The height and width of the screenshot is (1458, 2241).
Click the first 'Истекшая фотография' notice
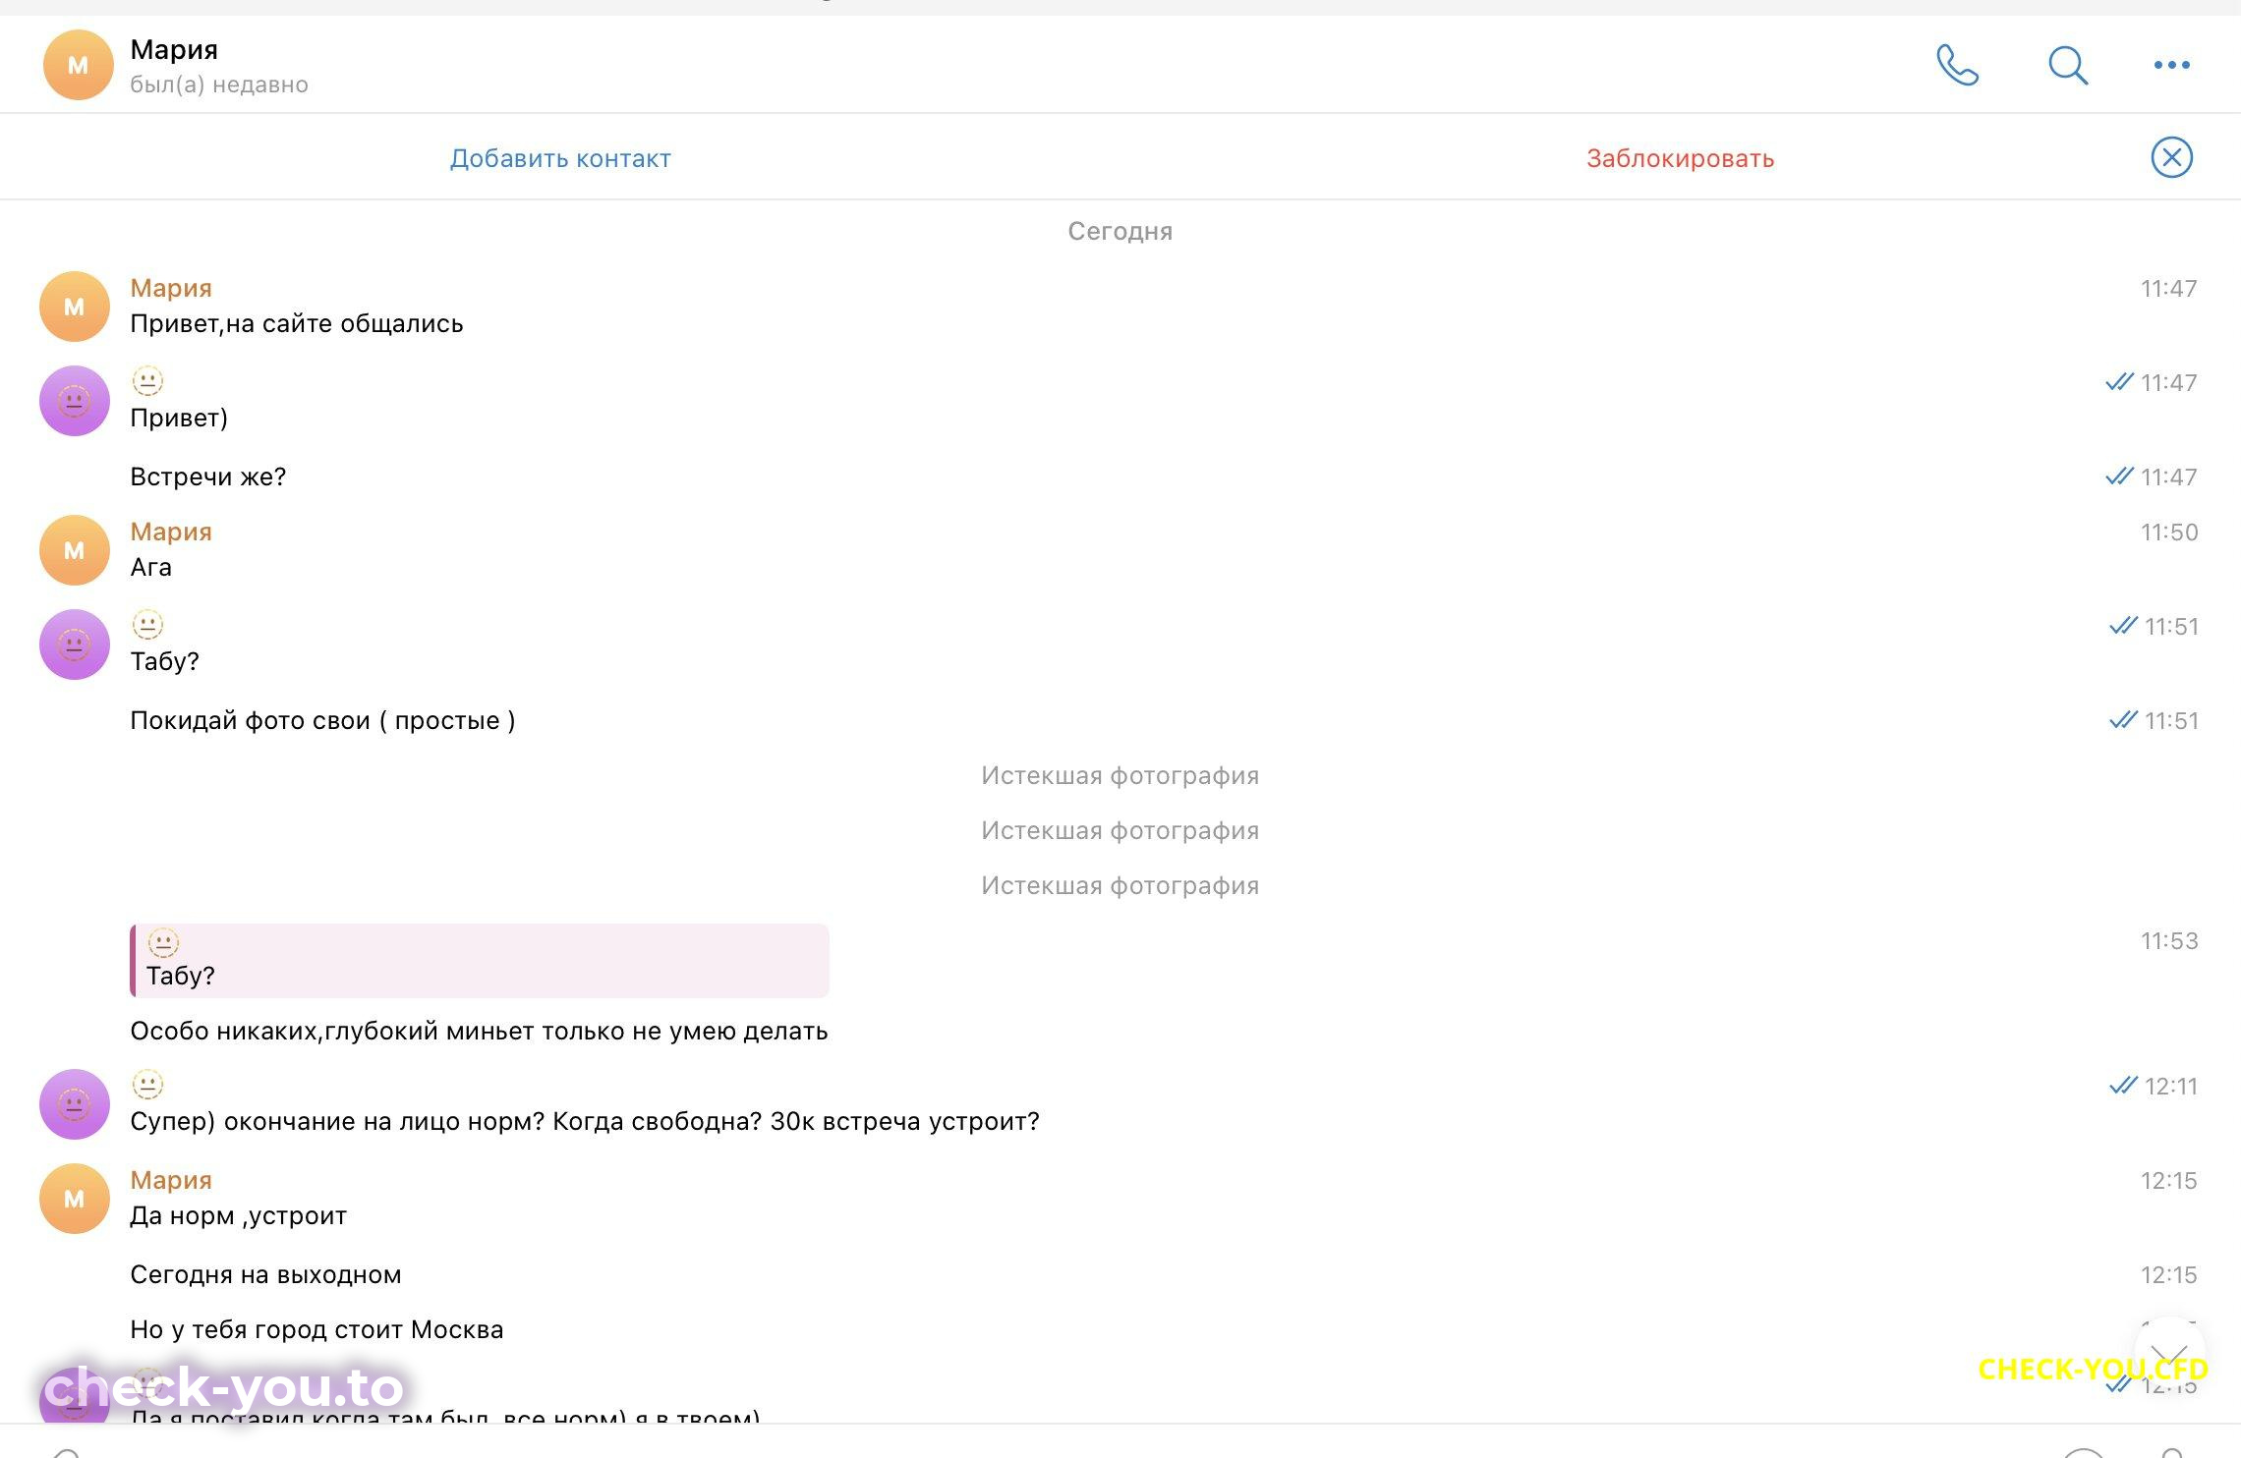(1120, 775)
